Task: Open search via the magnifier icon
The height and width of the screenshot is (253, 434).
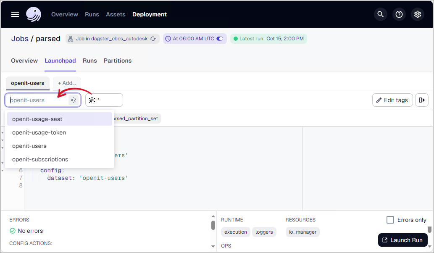Action: click(380, 14)
